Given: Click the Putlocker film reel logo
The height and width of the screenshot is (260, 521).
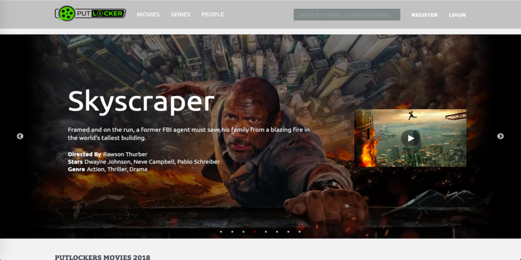Looking at the screenshot, I should (x=90, y=13).
